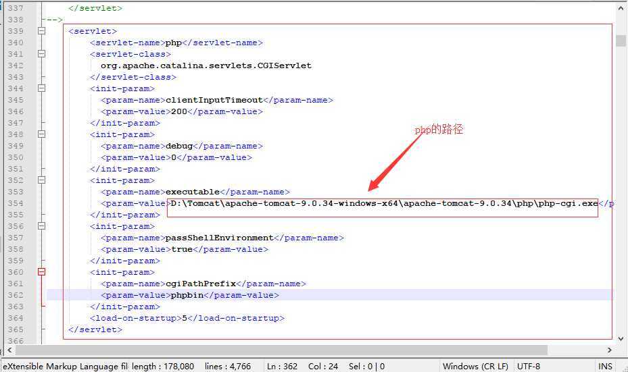Screen dimensions: 628x372
Task: Click 'eXtensible Markup Language fil' status entry
Action: 66,366
